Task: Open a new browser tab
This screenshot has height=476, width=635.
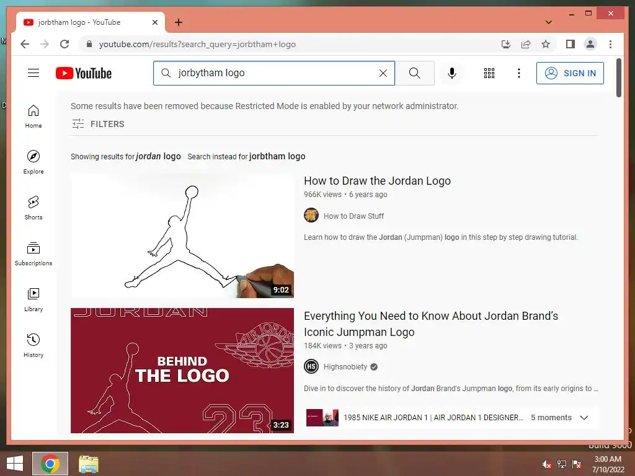Action: [179, 22]
